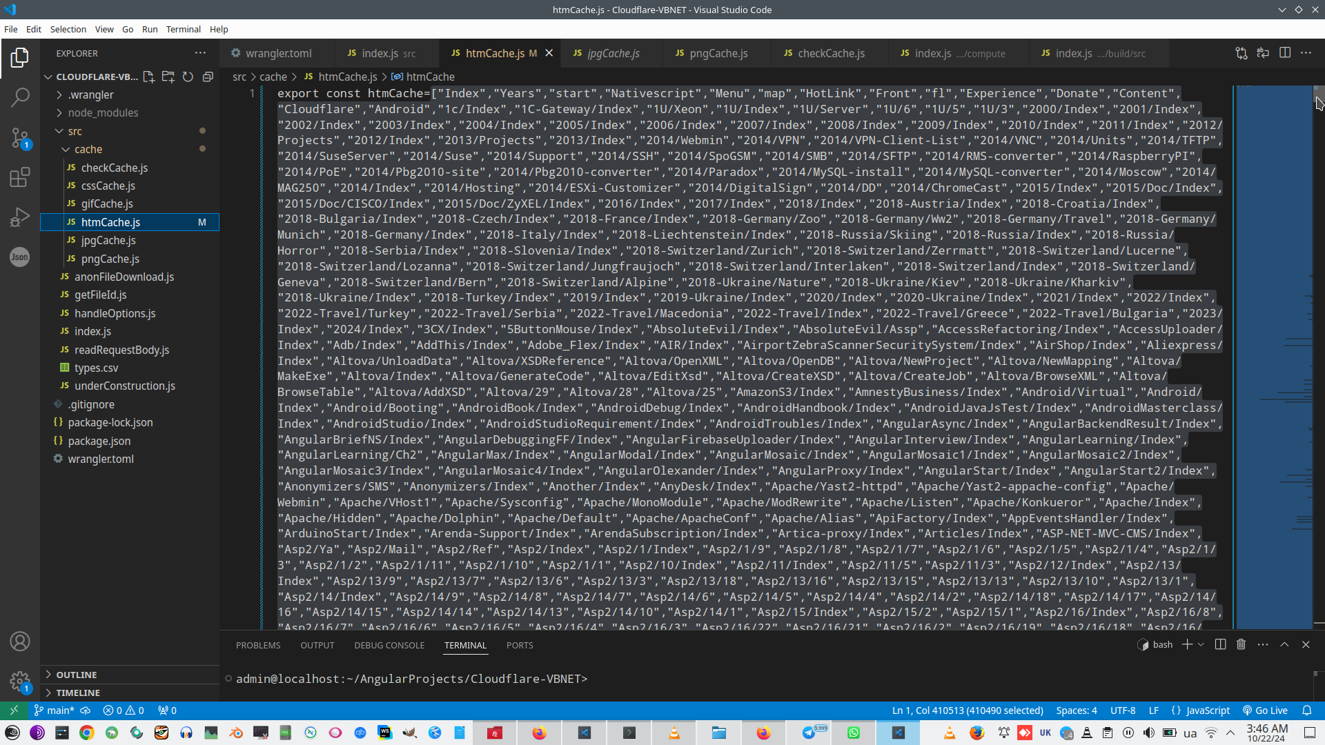Open the Extensions view
The height and width of the screenshot is (745, 1325).
click(x=20, y=177)
